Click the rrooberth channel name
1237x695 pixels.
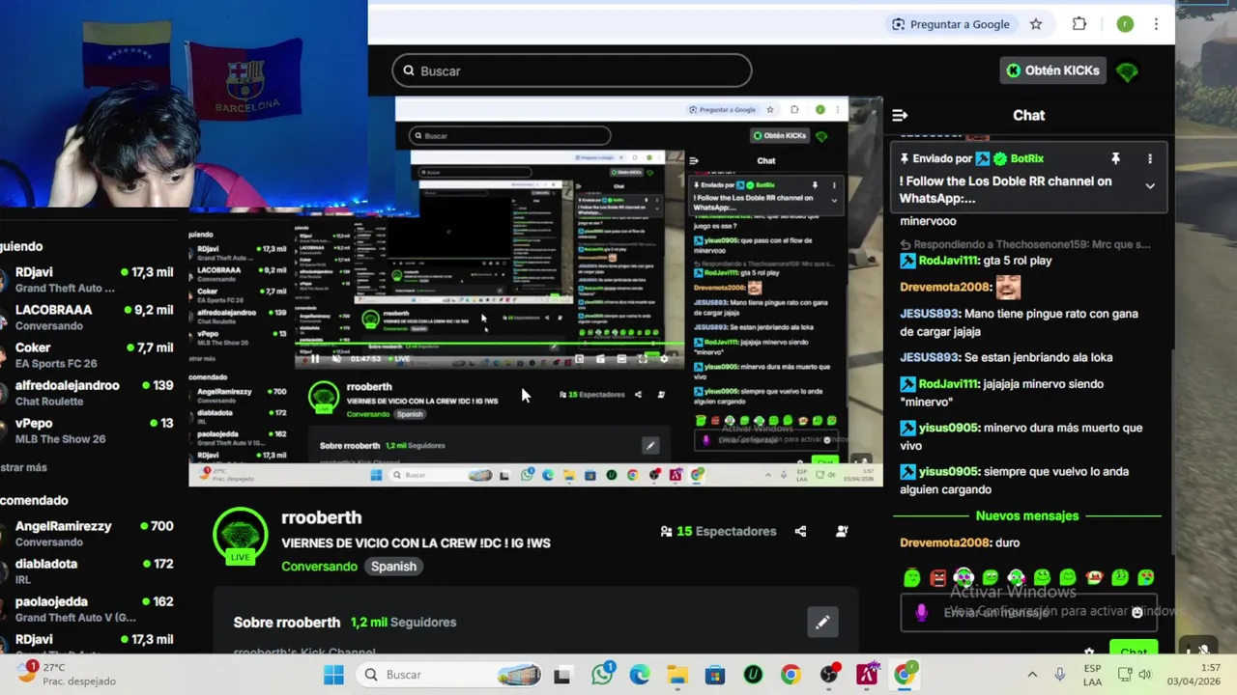point(321,517)
